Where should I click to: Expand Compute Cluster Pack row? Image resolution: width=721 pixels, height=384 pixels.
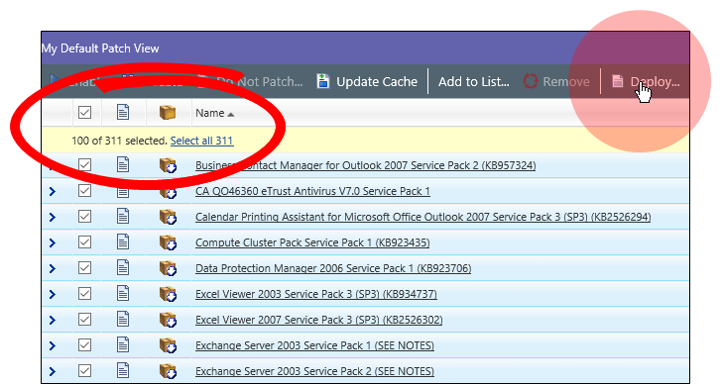[53, 242]
